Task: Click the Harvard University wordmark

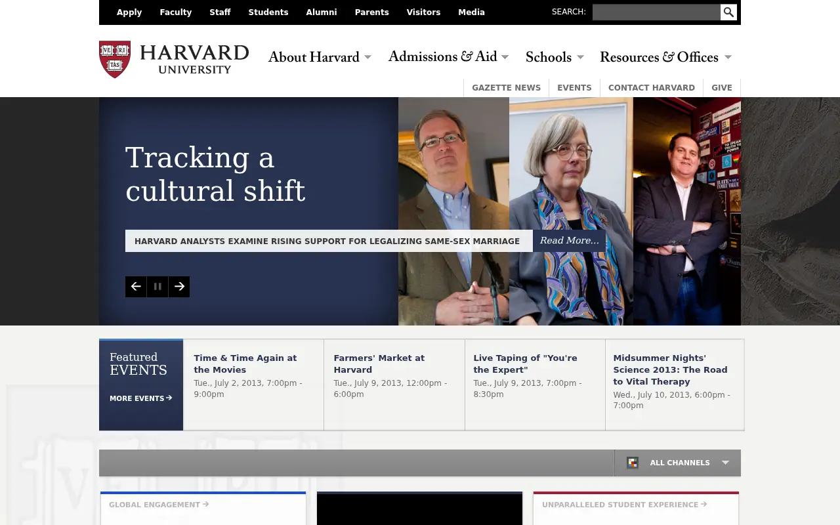Action: coord(194,59)
